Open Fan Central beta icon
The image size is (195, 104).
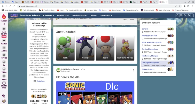click(x=4, y=29)
